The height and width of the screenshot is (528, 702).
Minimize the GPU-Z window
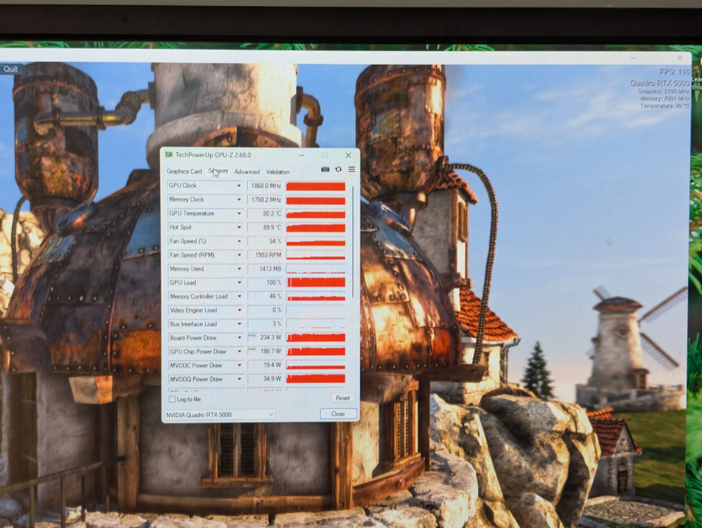click(302, 155)
